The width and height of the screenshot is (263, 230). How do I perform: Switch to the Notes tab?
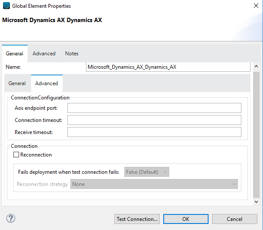pyautogui.click(x=72, y=54)
